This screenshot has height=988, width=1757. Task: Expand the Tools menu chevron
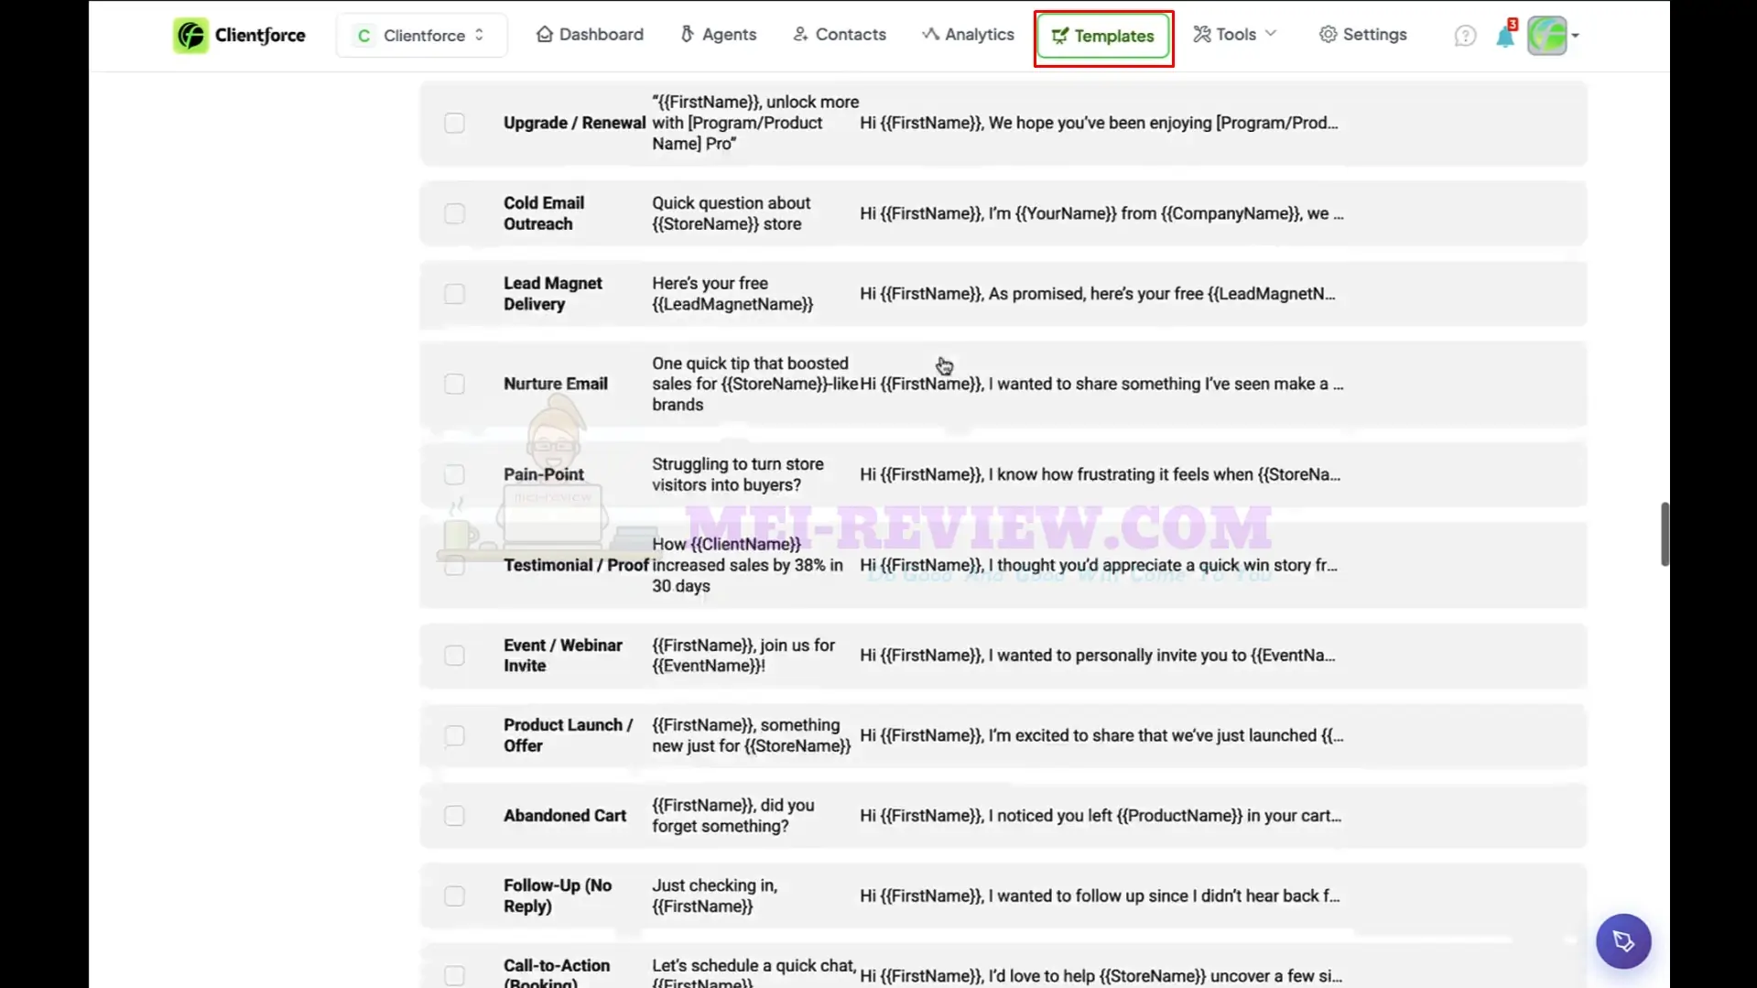[1271, 34]
